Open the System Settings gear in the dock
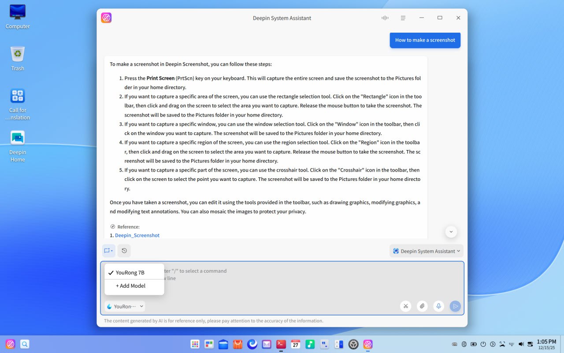 click(x=353, y=344)
